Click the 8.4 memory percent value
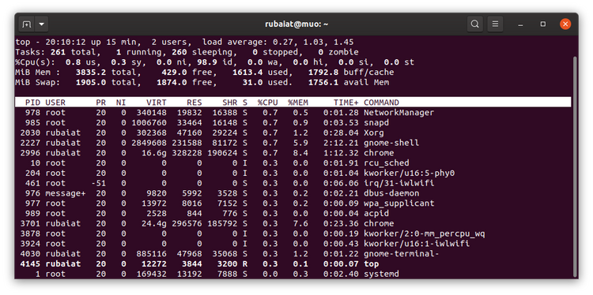 pyautogui.click(x=300, y=153)
